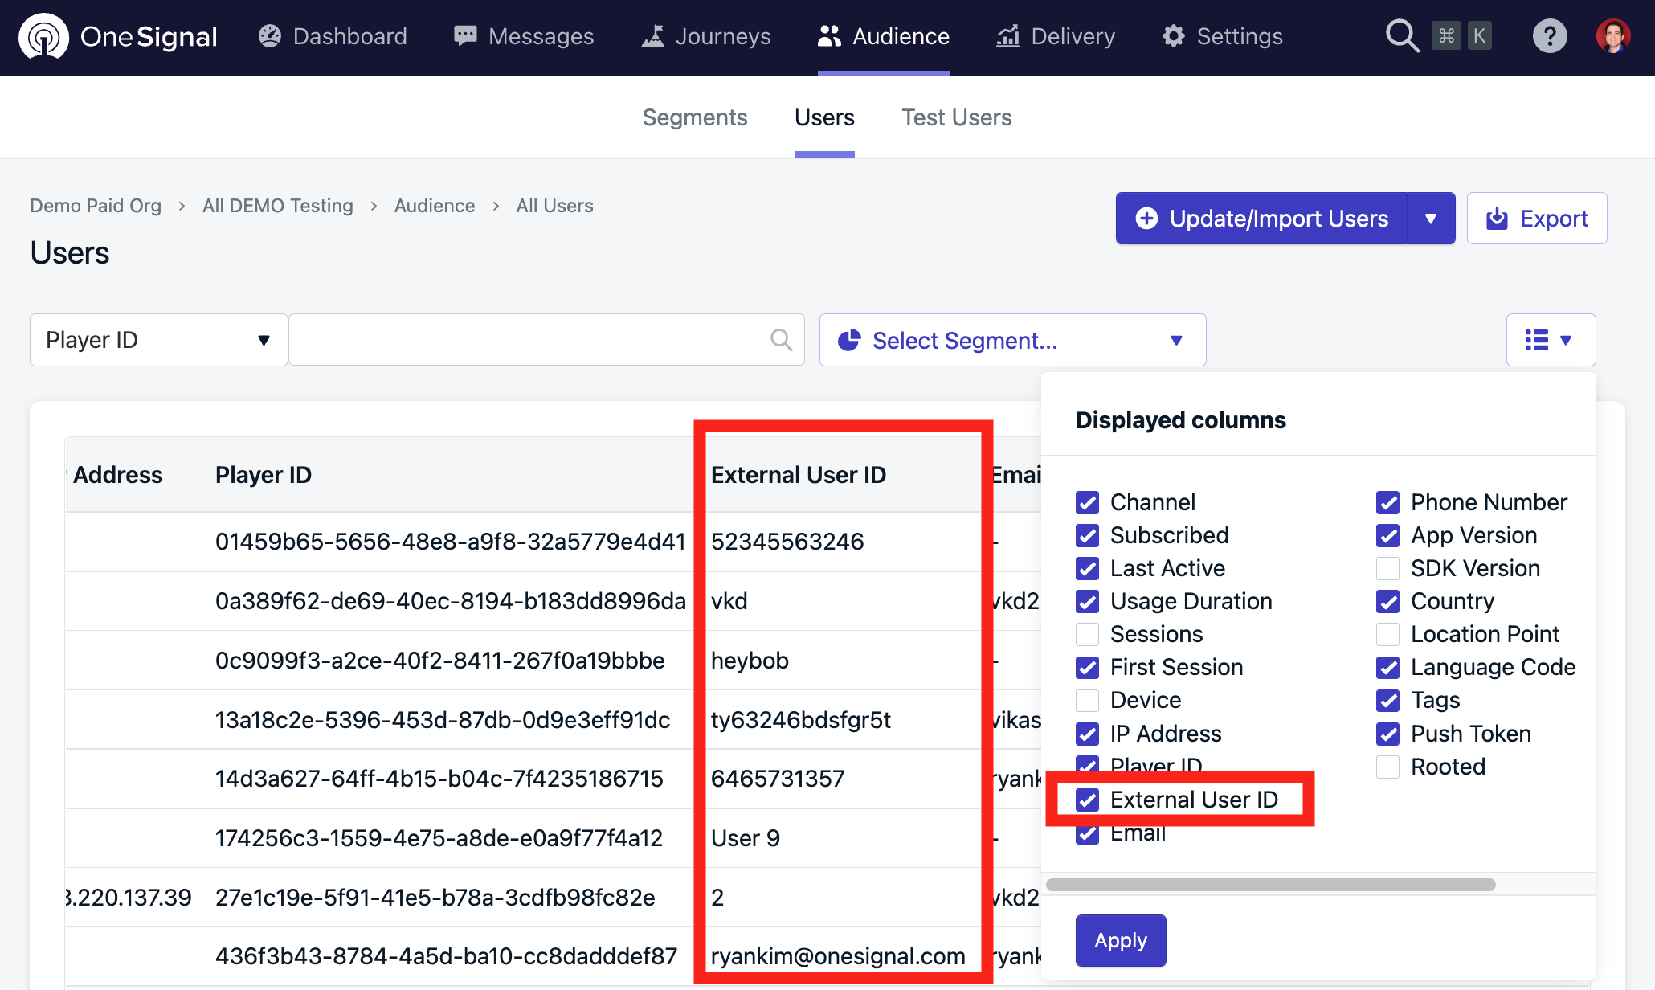1655x990 pixels.
Task: Click the help question mark icon
Action: [1549, 36]
